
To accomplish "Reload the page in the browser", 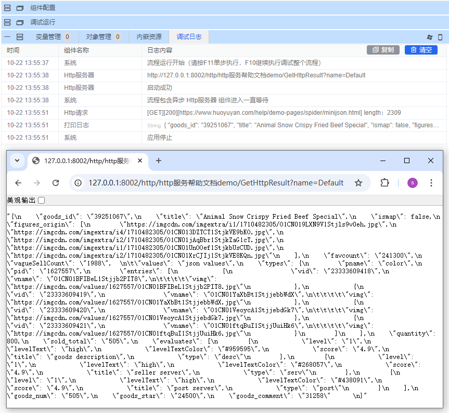I will pos(56,183).
